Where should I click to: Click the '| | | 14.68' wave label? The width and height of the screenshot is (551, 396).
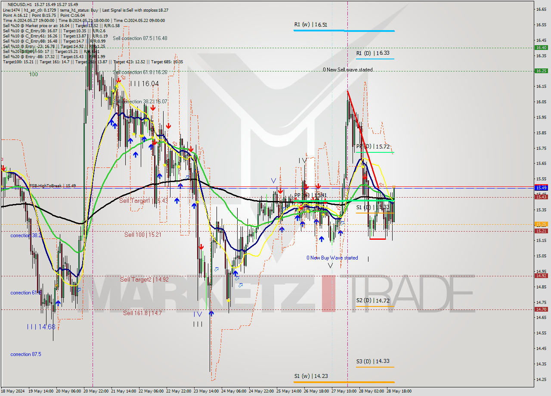coord(41,327)
